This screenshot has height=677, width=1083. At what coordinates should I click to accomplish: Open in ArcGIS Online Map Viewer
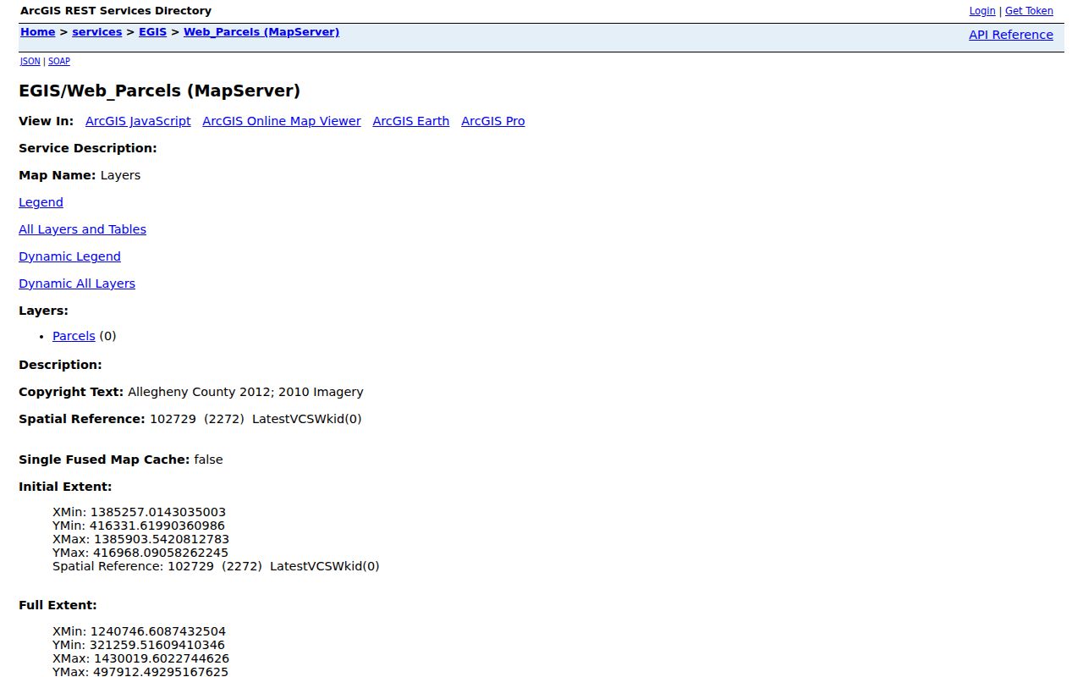(x=282, y=121)
